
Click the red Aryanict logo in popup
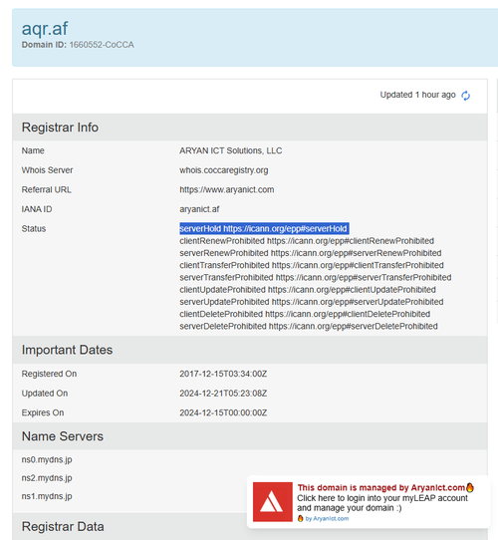tap(273, 502)
